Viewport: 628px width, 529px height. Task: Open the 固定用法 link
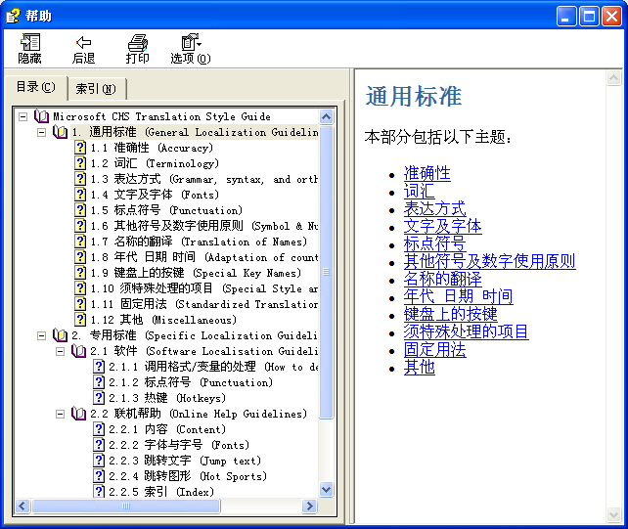[x=434, y=350]
